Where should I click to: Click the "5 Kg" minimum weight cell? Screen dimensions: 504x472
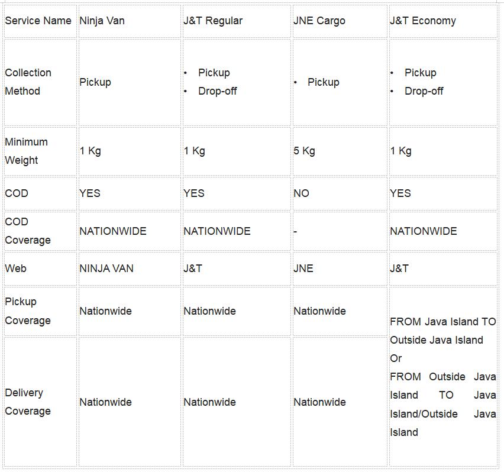point(304,151)
